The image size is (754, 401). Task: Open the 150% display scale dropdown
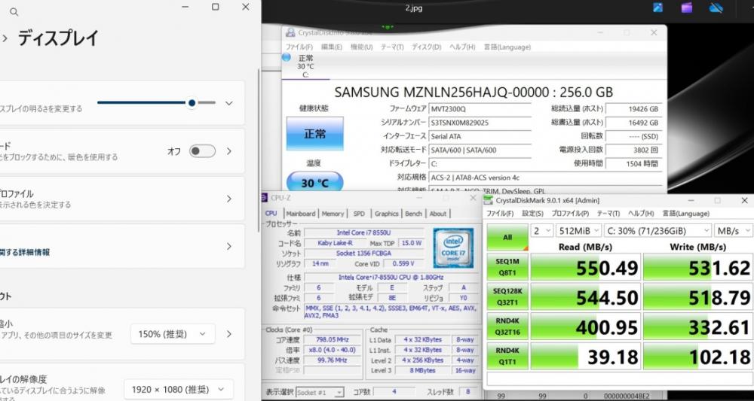point(173,334)
